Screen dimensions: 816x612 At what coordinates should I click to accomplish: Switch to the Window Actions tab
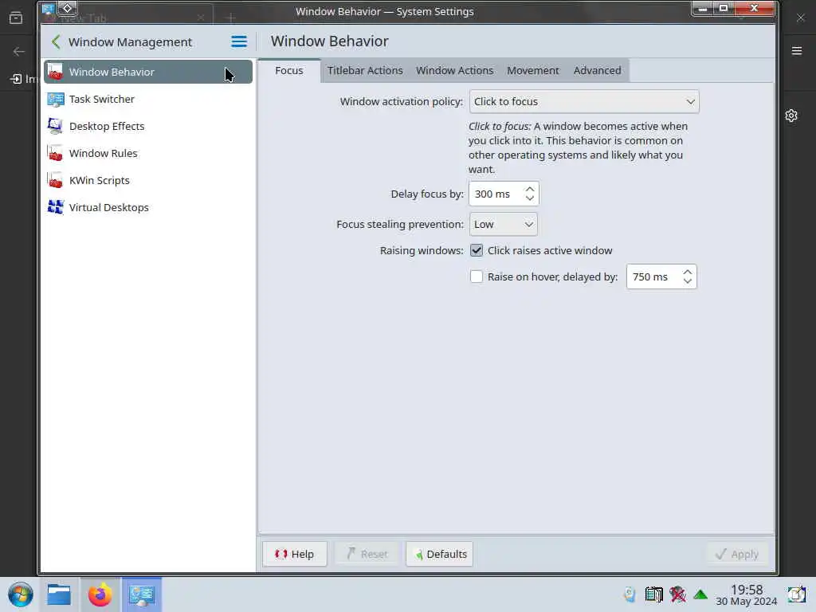454,70
